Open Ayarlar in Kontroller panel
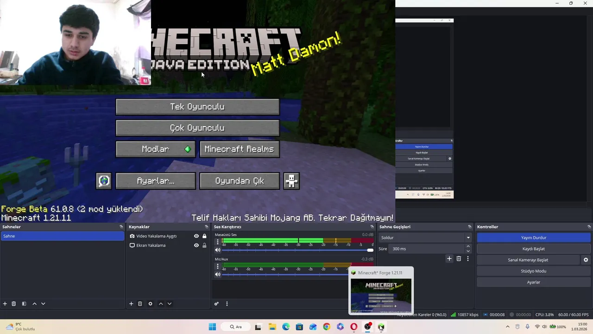This screenshot has width=593, height=334. click(x=534, y=282)
